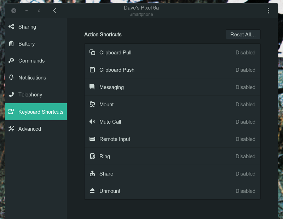This screenshot has width=283, height=219.
Task: Select the Ring phone icon
Action: click(x=92, y=156)
